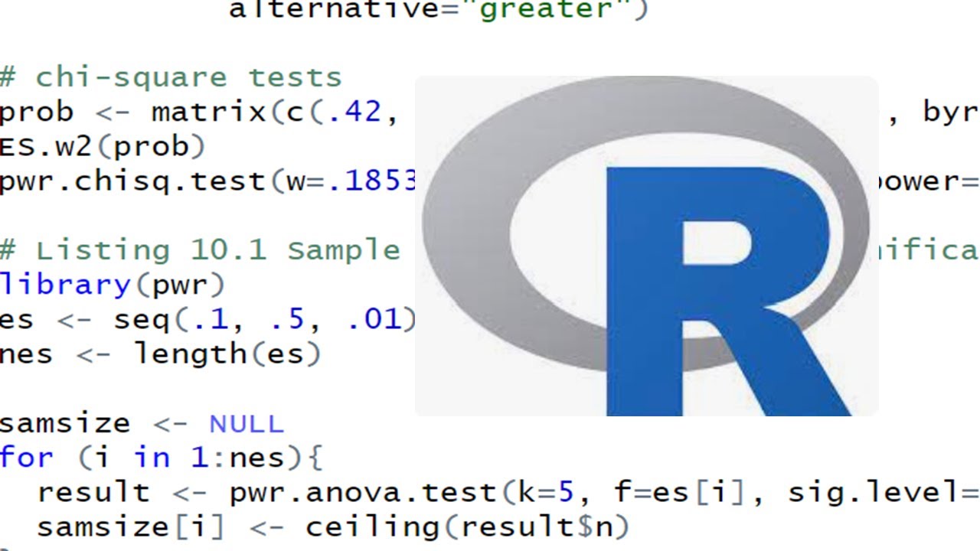Click the R logo image
980x551 pixels.
[647, 246]
